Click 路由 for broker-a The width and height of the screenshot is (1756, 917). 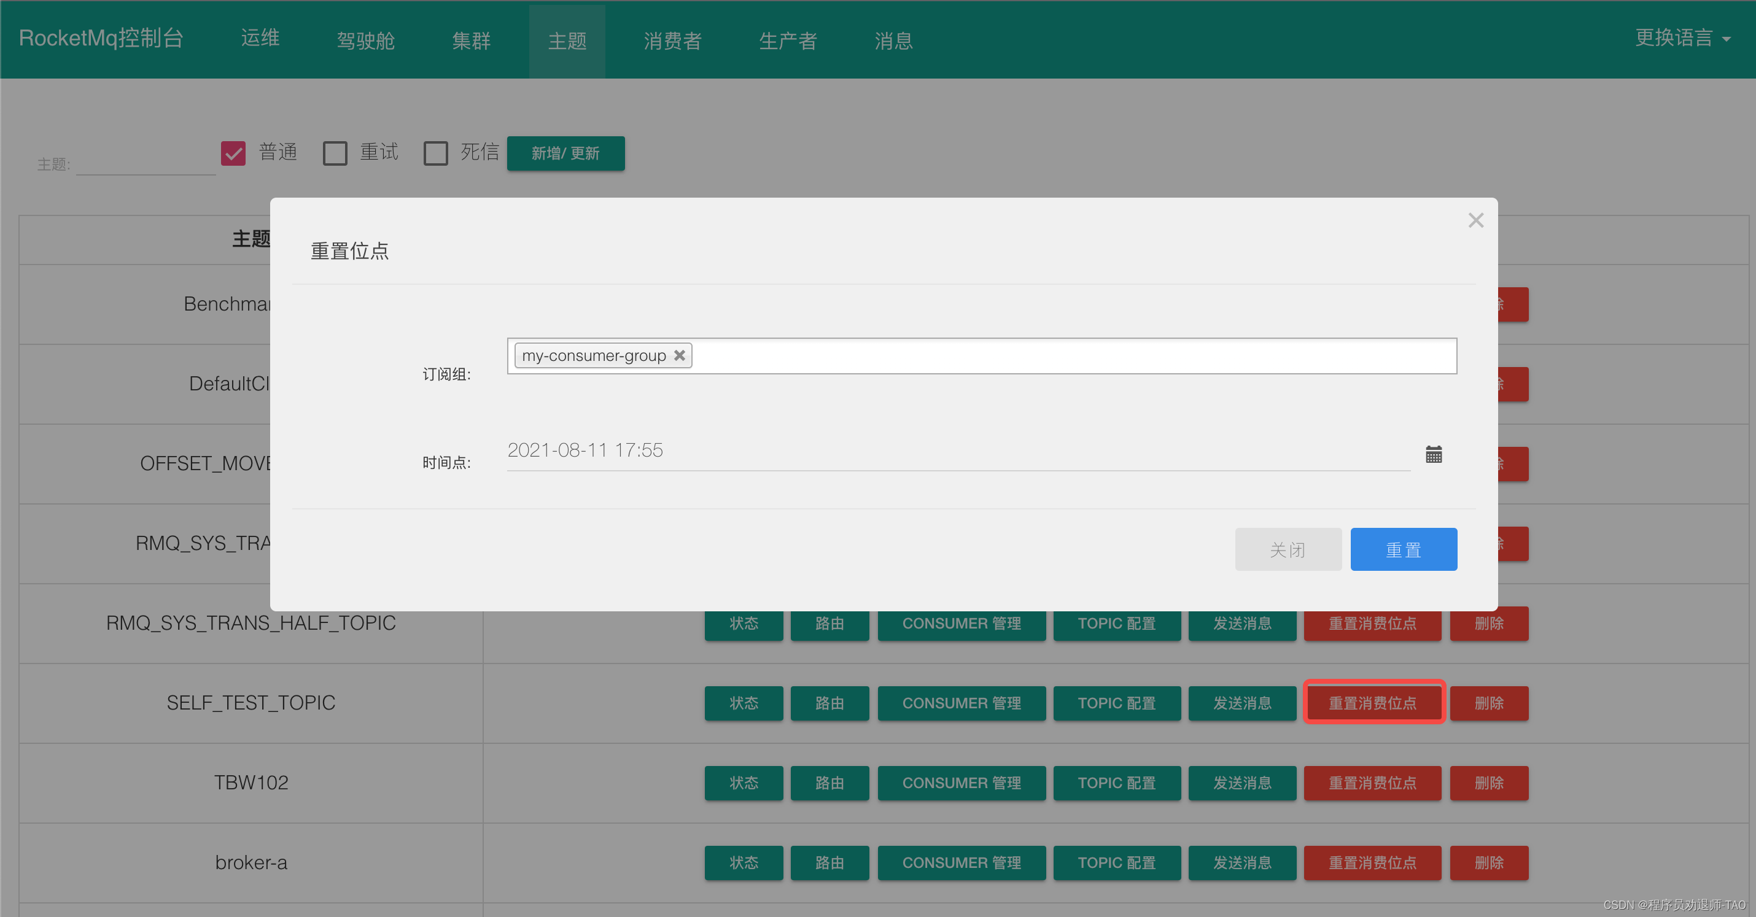click(x=829, y=862)
